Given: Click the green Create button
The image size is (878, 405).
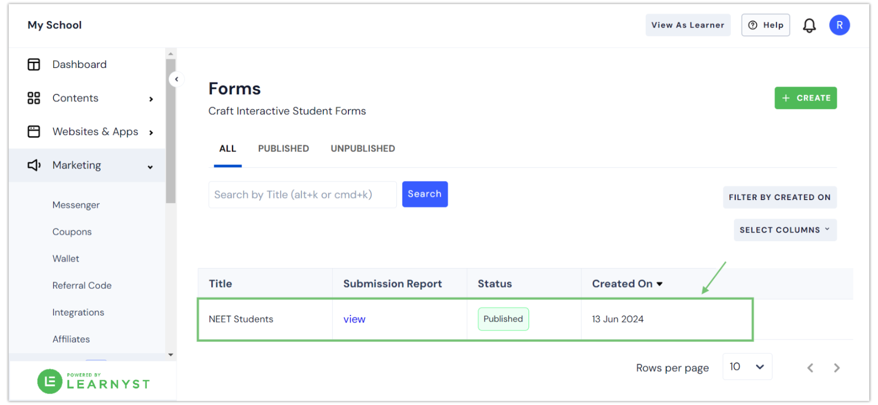Looking at the screenshot, I should [x=805, y=98].
